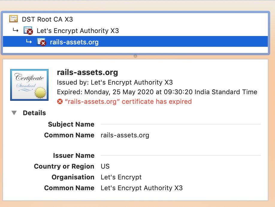This screenshot has height=207, width=275.
Task: Click the Organisation label
Action: pyautogui.click(x=73, y=177)
